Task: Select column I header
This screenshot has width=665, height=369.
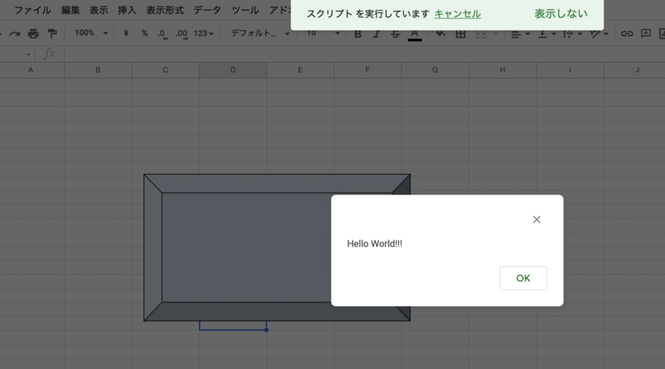Action: point(570,70)
